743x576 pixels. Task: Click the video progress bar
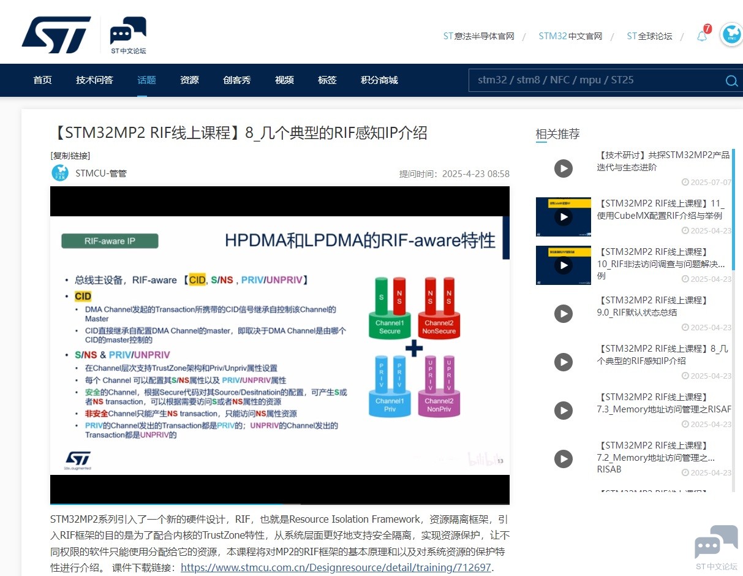[x=280, y=503]
